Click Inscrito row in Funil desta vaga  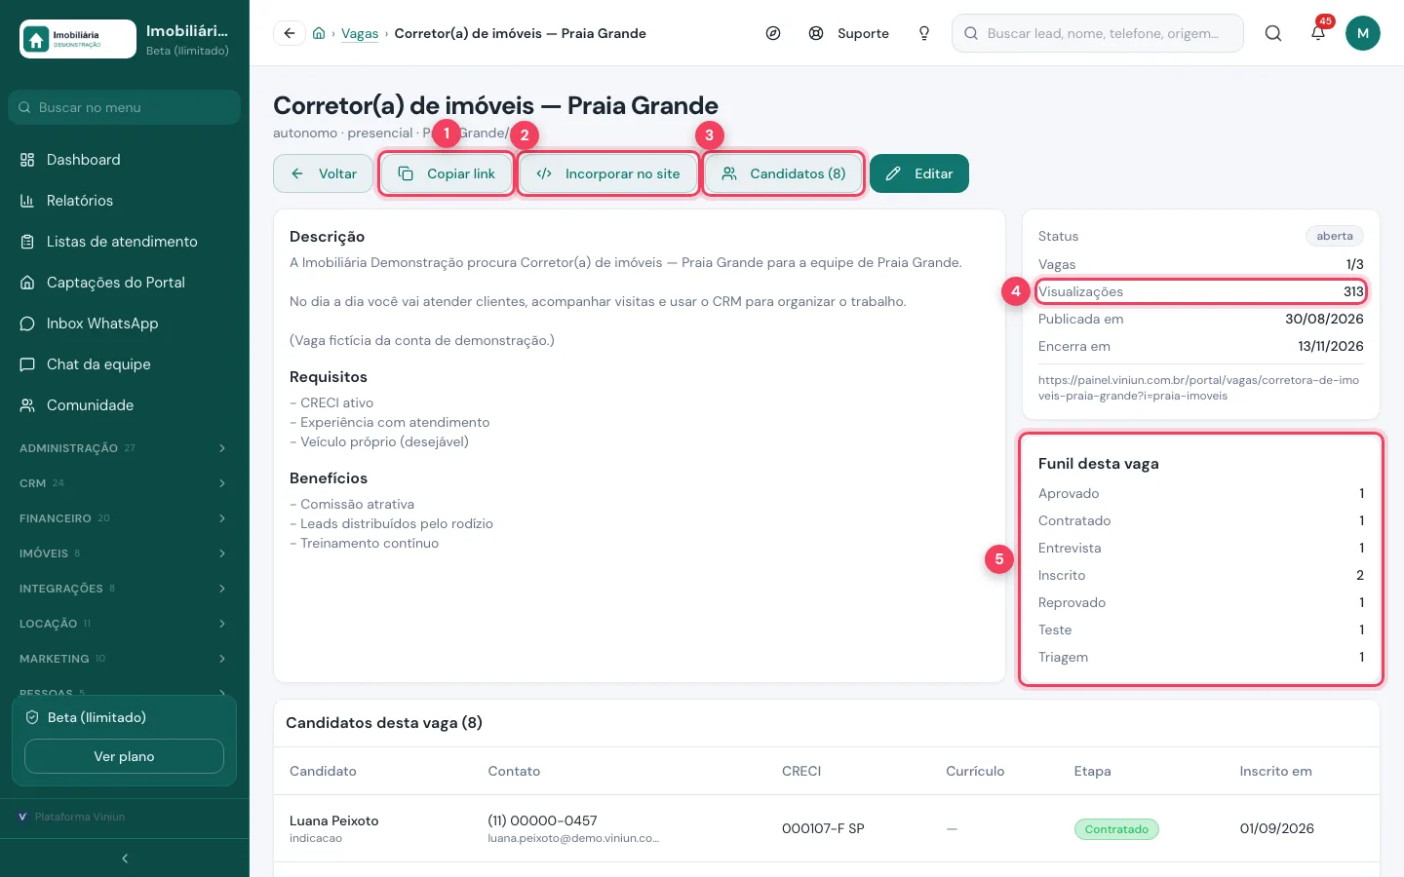click(1201, 575)
